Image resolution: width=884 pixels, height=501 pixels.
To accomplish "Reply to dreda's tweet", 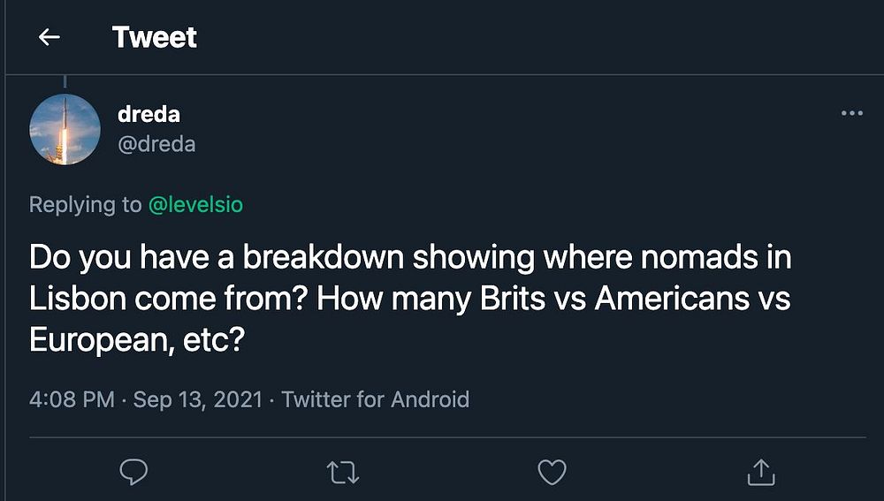I will point(133,473).
